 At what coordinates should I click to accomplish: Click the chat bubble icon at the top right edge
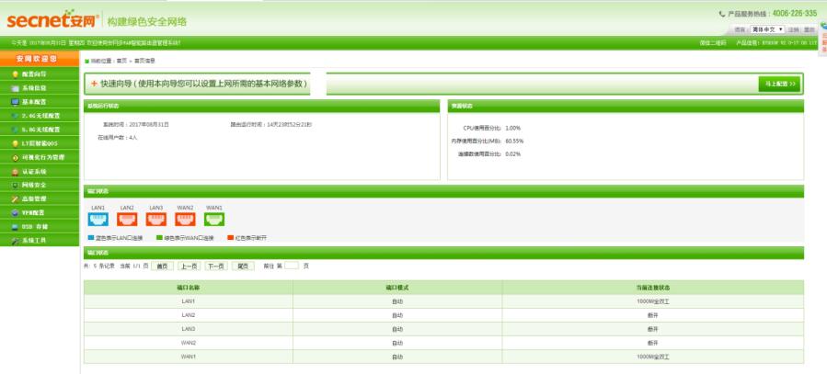point(823,26)
